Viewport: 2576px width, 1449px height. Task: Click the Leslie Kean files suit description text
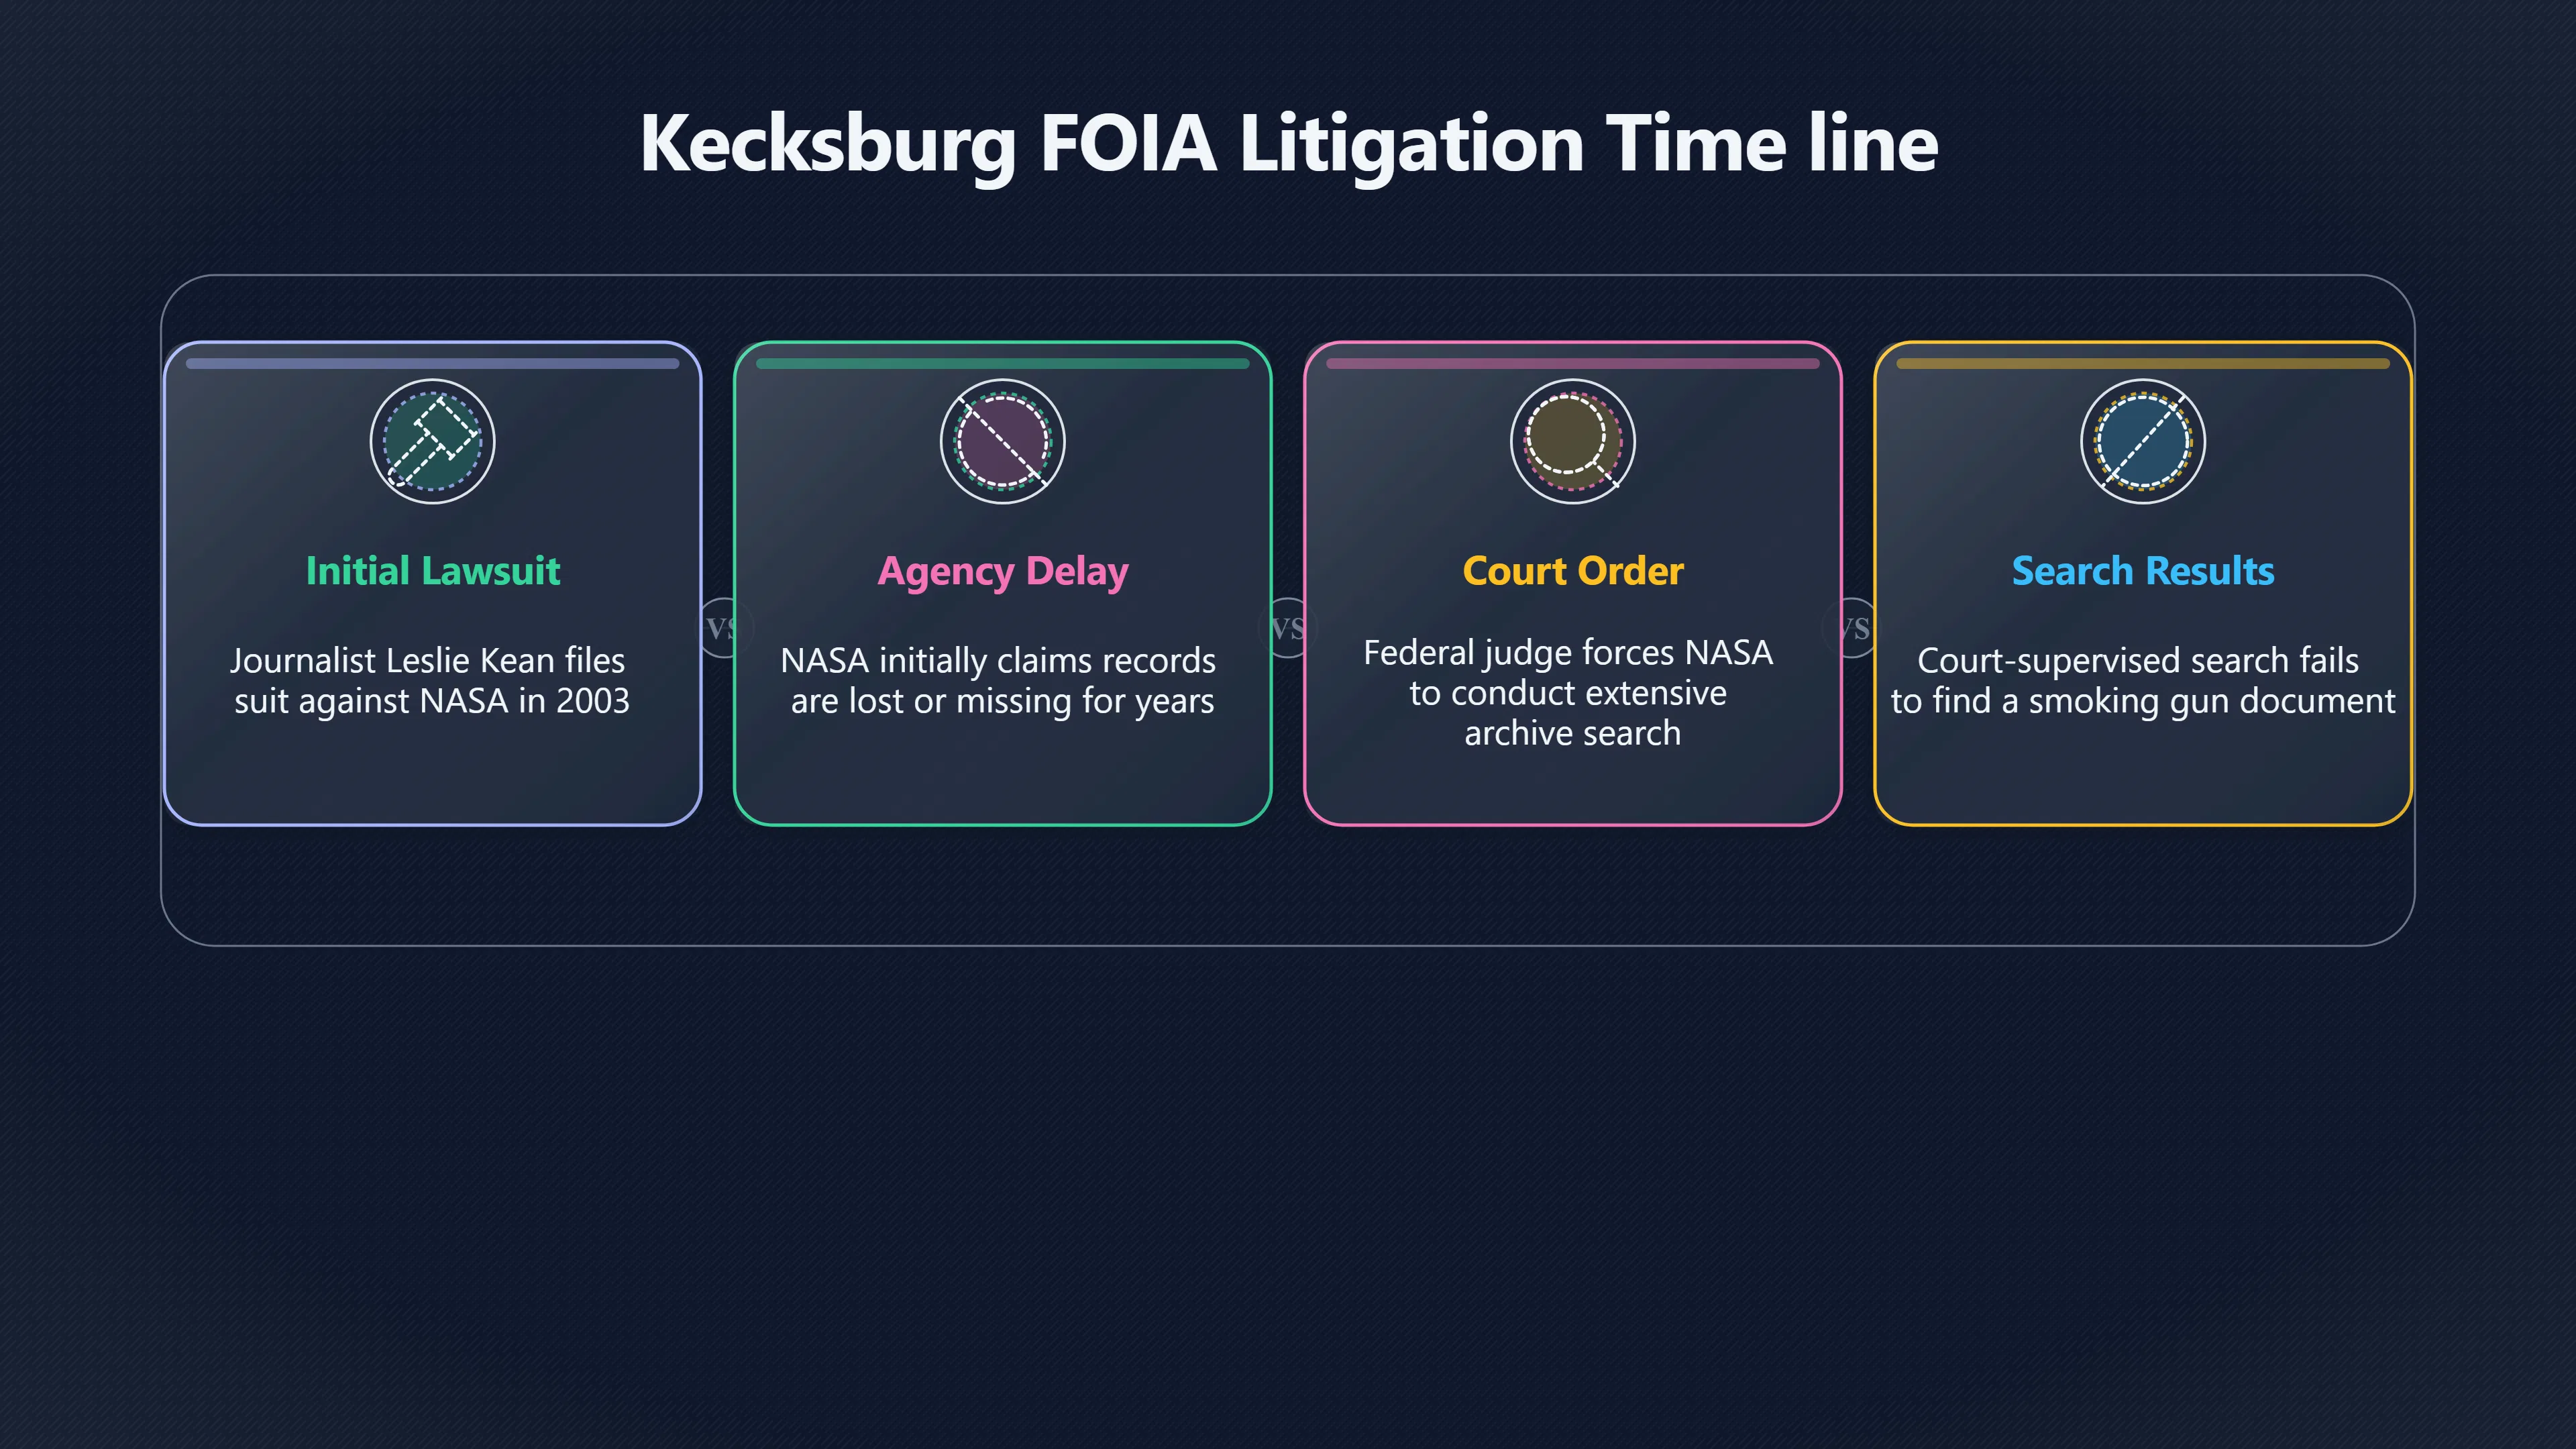click(x=431, y=681)
